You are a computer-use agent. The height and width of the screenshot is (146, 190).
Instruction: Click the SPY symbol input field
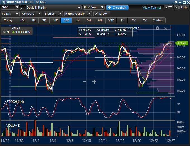pyautogui.click(x=8, y=7)
